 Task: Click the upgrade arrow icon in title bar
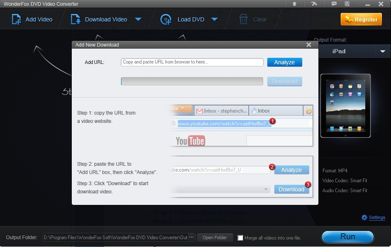coord(294,4)
